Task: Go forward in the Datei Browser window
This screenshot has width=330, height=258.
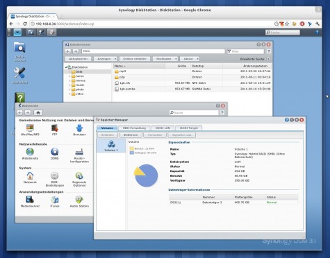Action: coord(76,51)
